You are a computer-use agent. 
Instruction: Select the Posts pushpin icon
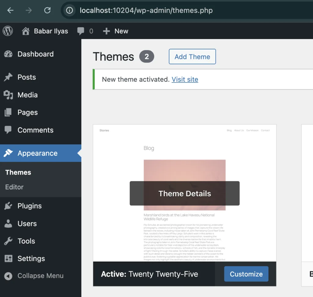click(x=9, y=77)
